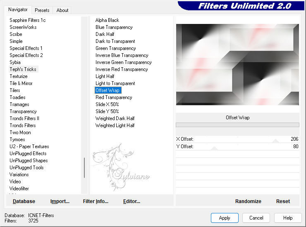The height and width of the screenshot is (227, 306).
Task: Select the Tramages category
Action: pos(19,104)
